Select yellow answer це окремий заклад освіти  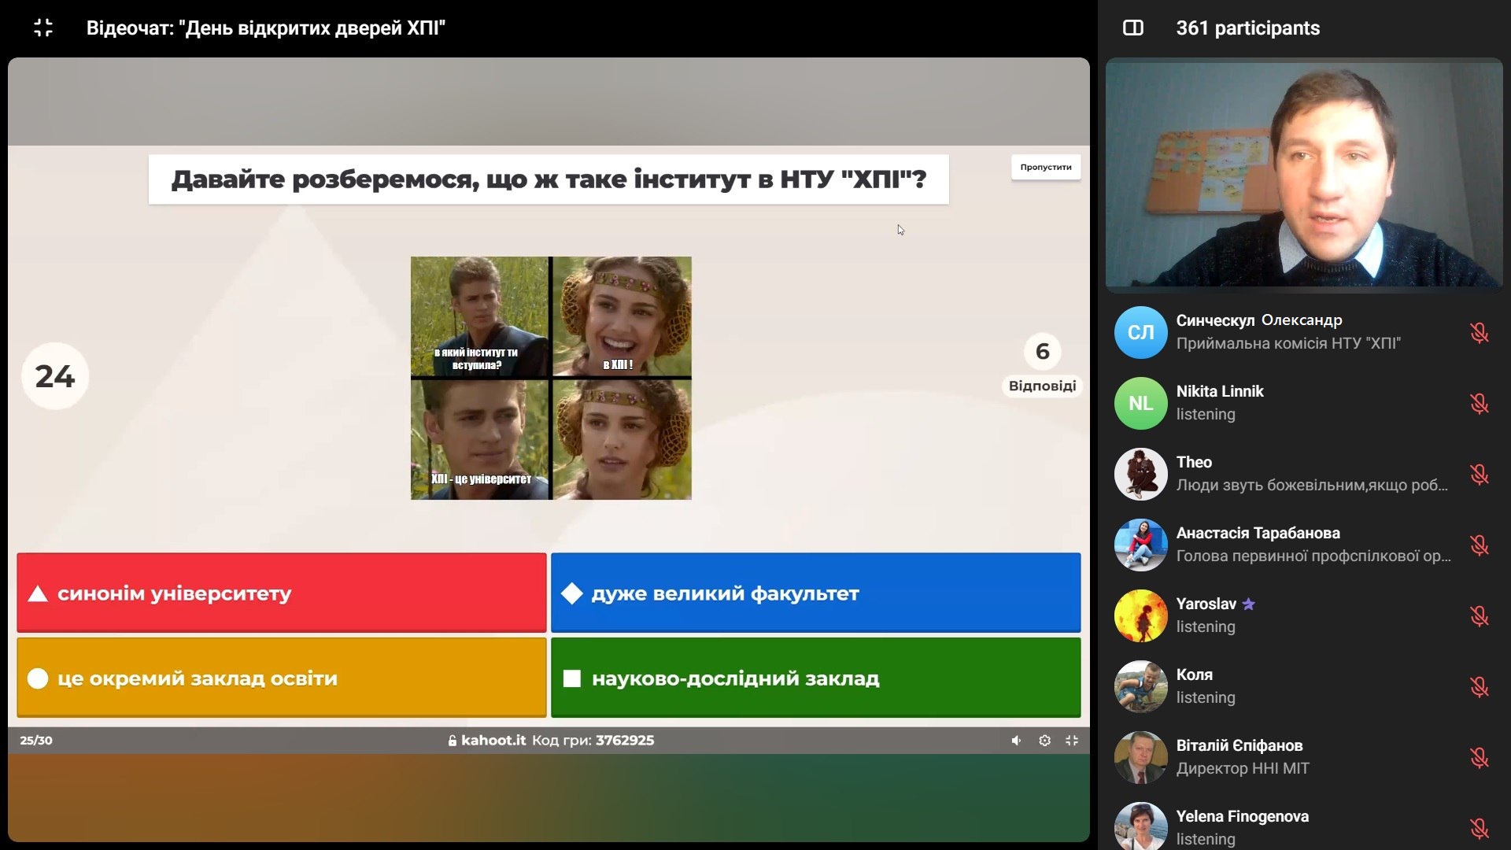click(282, 678)
